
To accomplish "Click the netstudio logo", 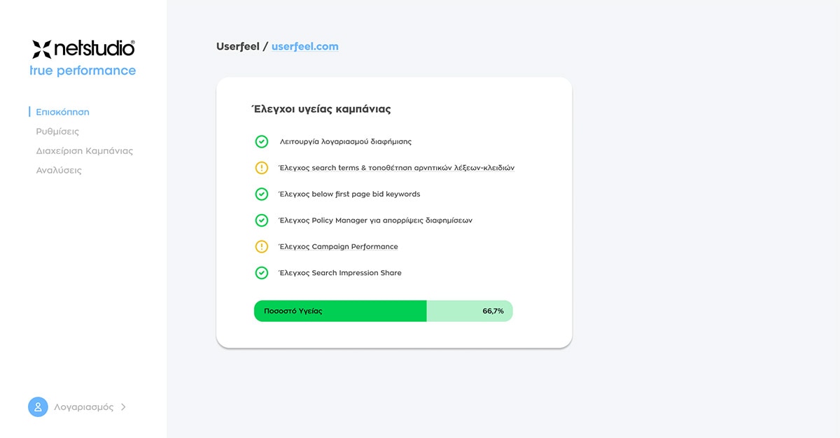I will pyautogui.click(x=83, y=48).
